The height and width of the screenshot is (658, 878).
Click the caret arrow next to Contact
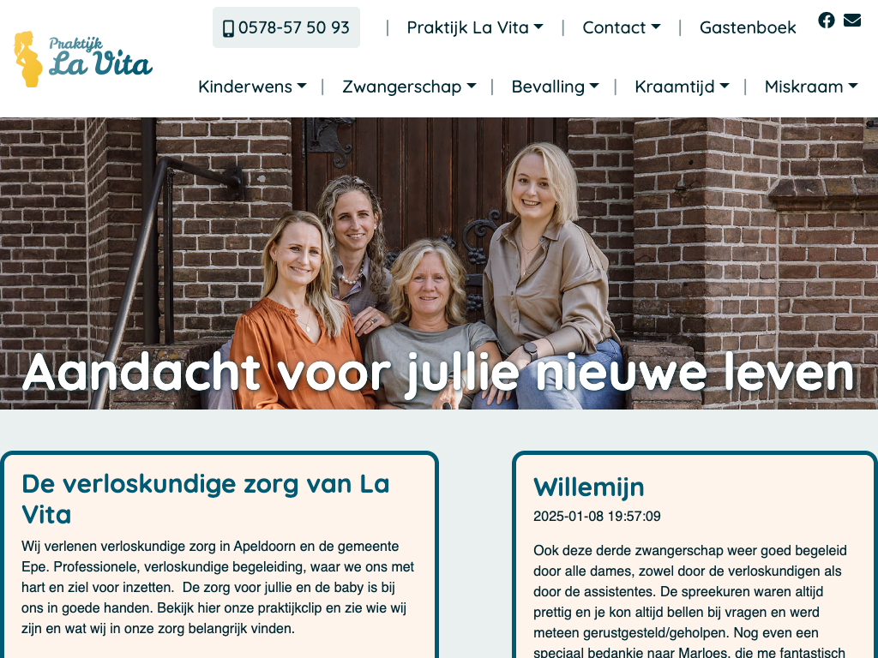pyautogui.click(x=656, y=27)
